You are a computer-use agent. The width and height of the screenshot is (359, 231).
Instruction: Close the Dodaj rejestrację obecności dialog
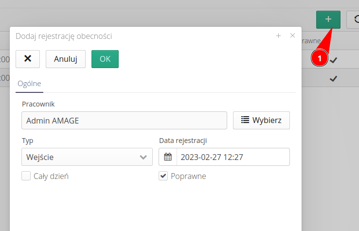(x=292, y=36)
